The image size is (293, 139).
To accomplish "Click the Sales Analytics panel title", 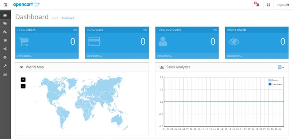I will 178,67.
